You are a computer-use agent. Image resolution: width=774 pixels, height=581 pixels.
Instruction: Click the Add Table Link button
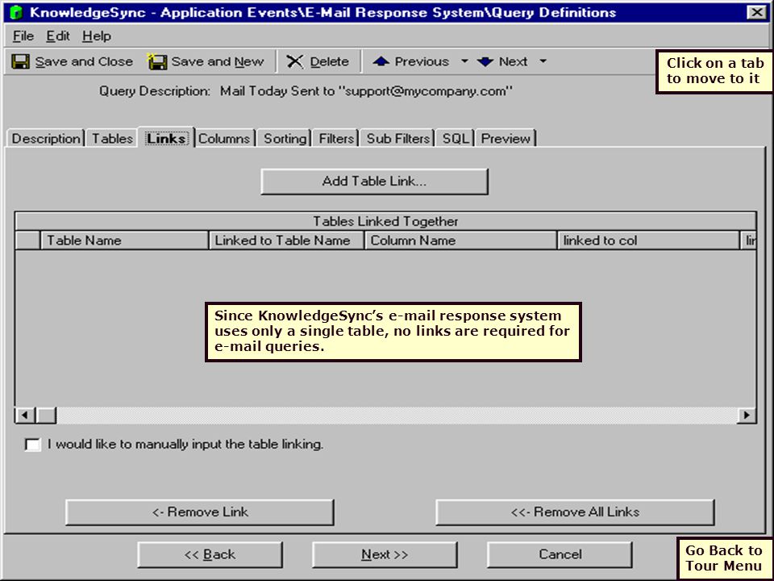[x=374, y=182]
